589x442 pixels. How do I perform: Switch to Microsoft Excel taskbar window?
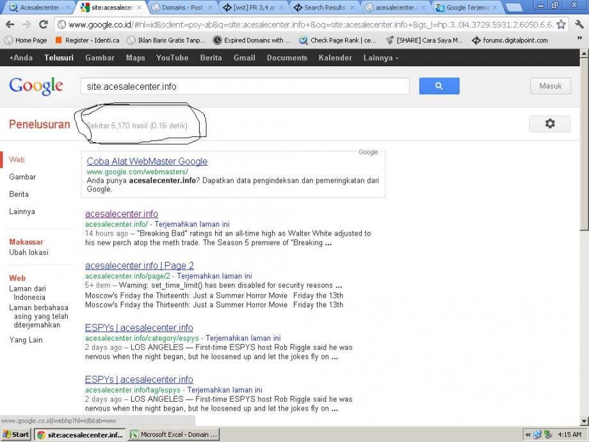[x=173, y=435]
